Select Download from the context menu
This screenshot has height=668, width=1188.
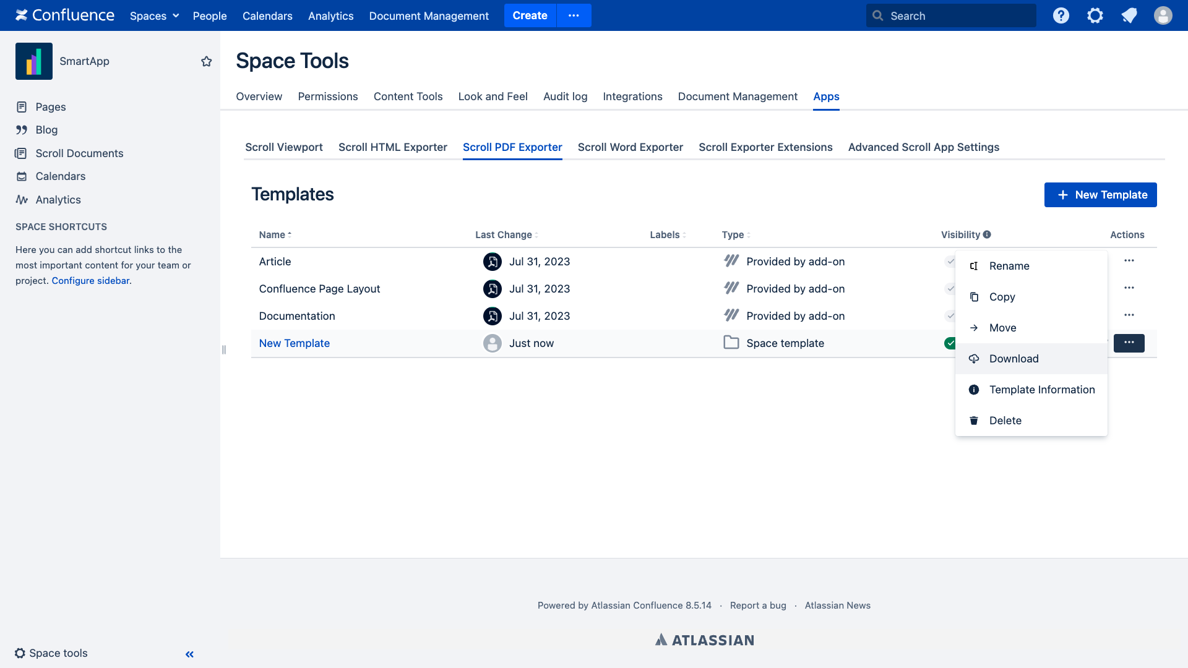tap(1014, 359)
